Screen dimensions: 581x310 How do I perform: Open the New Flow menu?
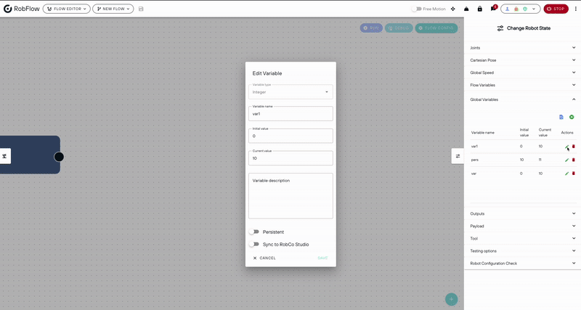(x=113, y=9)
